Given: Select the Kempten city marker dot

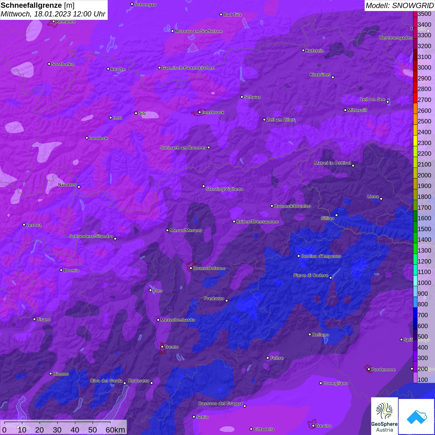Looking at the screenshot, I should [x=53, y=21].
